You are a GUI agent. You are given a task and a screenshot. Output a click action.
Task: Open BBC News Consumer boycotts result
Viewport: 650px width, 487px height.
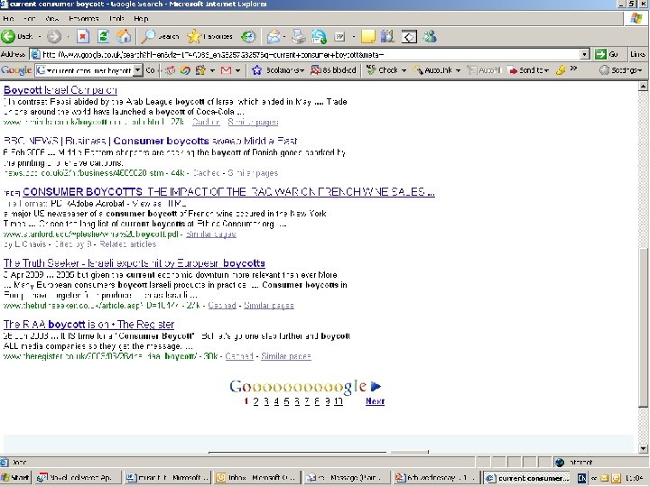(x=150, y=141)
